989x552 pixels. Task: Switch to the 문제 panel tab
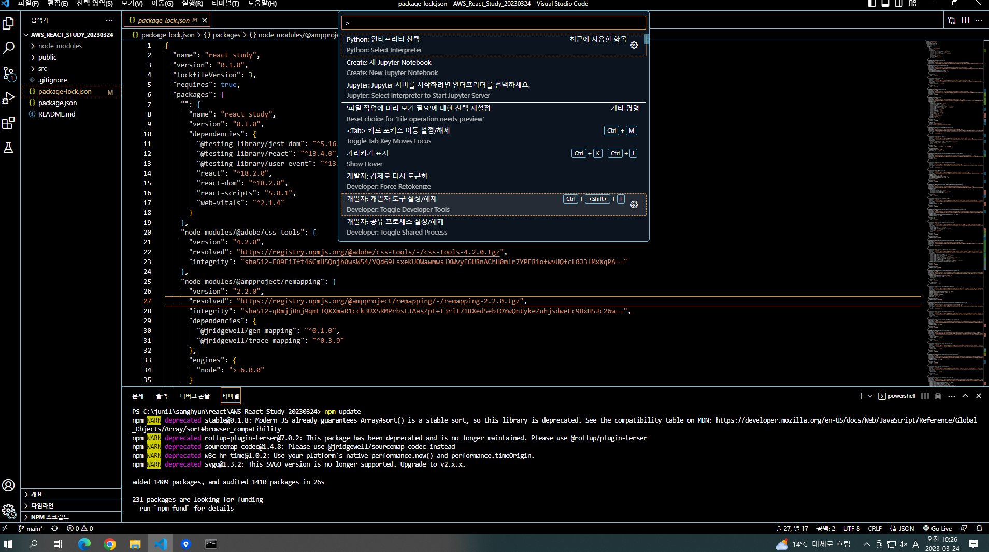click(138, 396)
